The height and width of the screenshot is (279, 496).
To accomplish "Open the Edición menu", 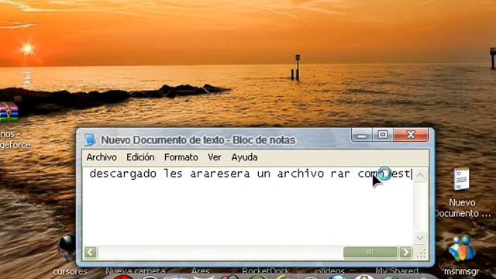I will (140, 157).
